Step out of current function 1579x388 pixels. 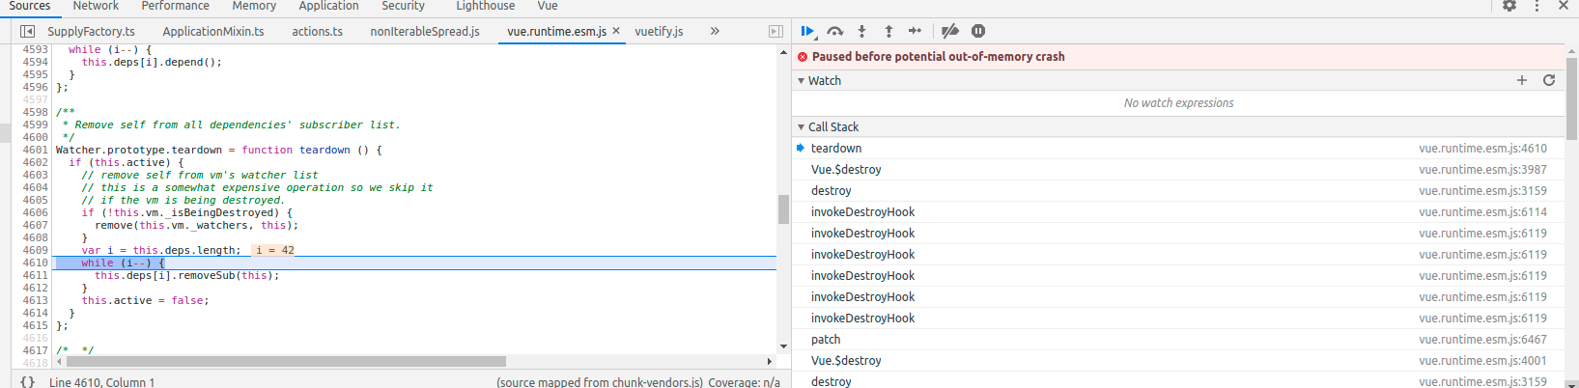click(x=888, y=32)
